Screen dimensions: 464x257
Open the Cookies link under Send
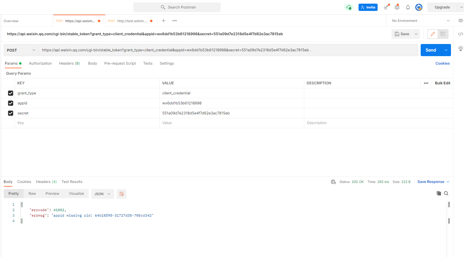(442, 63)
